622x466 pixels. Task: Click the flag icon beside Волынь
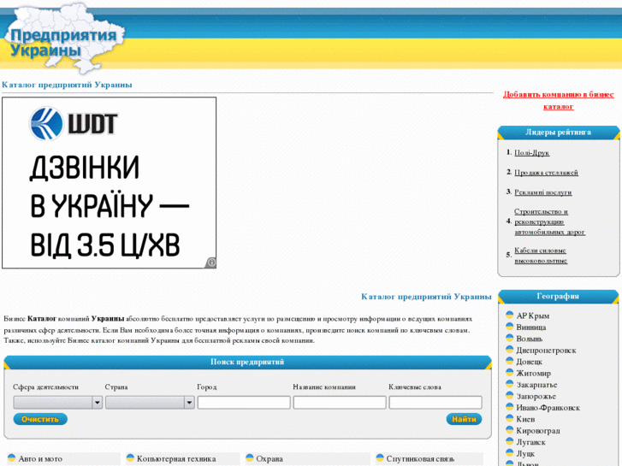pyautogui.click(x=510, y=338)
